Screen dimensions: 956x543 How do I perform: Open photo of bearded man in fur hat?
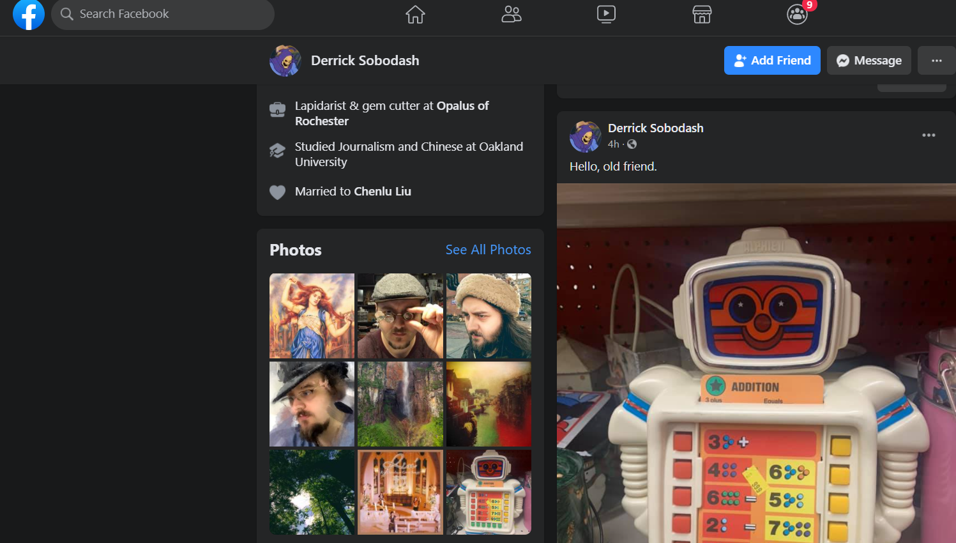[x=489, y=316]
